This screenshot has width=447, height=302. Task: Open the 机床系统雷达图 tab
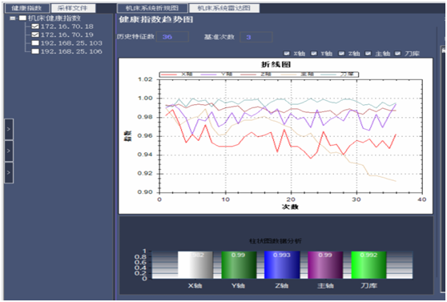224,8
